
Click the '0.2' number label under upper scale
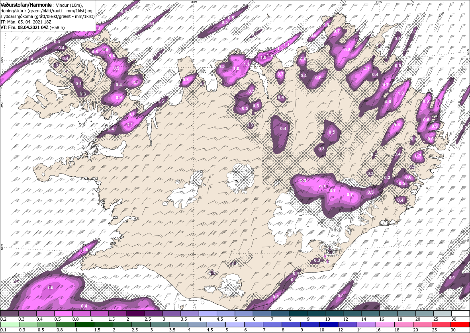tap(3, 319)
